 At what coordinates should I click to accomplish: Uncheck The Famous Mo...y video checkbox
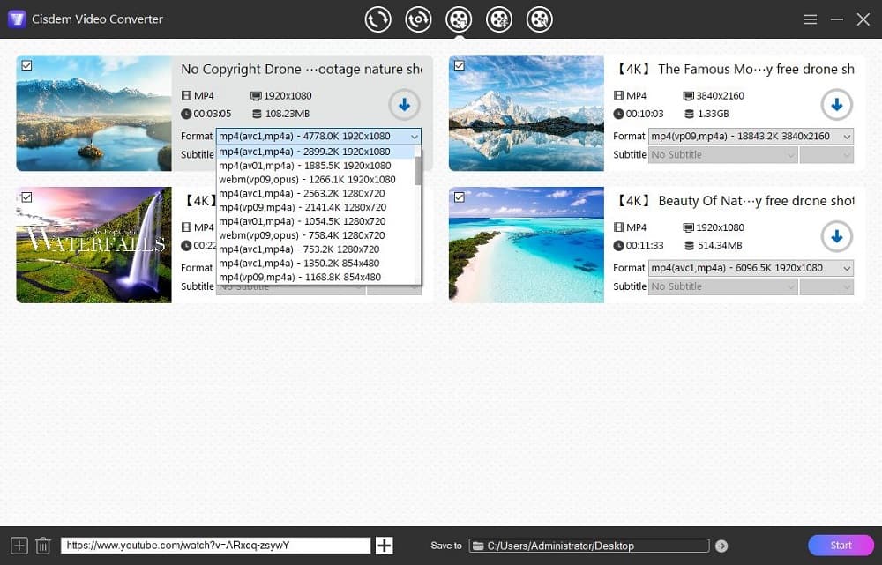click(x=459, y=66)
